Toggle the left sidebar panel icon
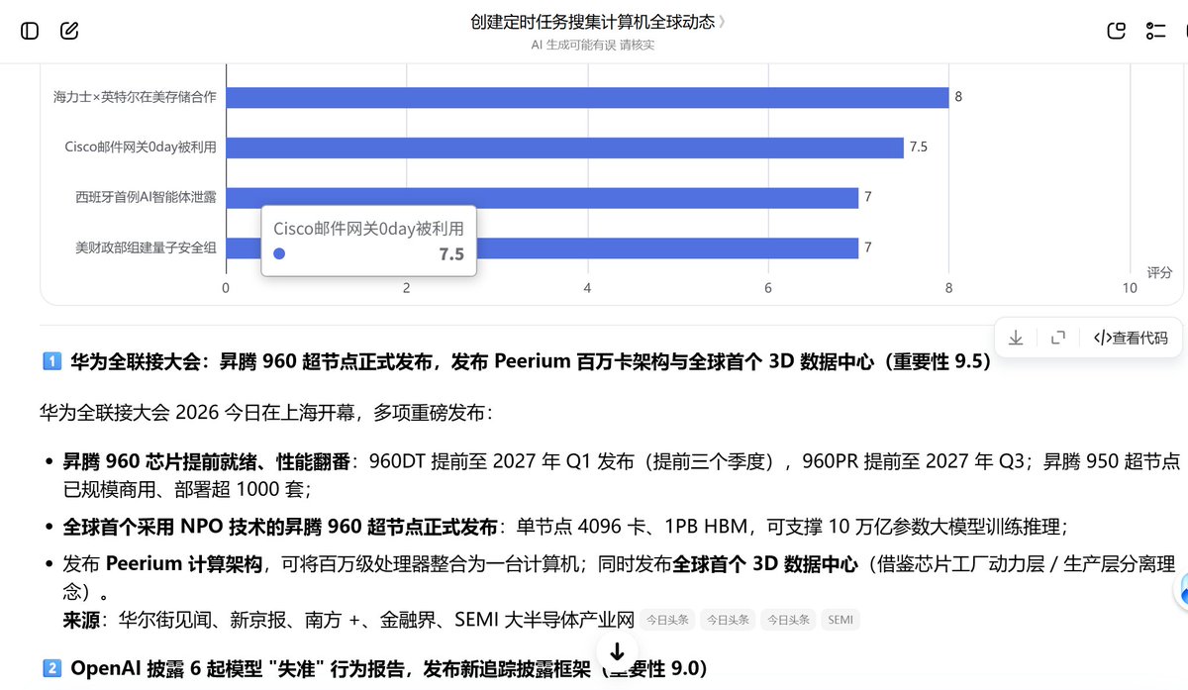 (30, 31)
